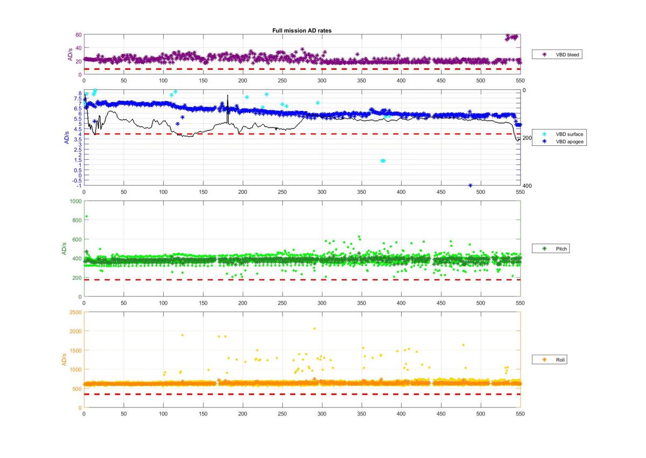Click the '800' y-tick on the Pitch plot

77,220
